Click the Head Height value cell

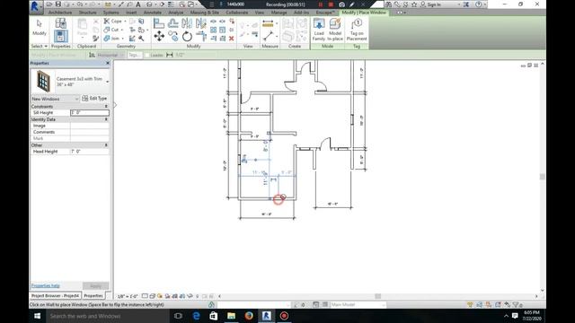[x=90, y=152]
